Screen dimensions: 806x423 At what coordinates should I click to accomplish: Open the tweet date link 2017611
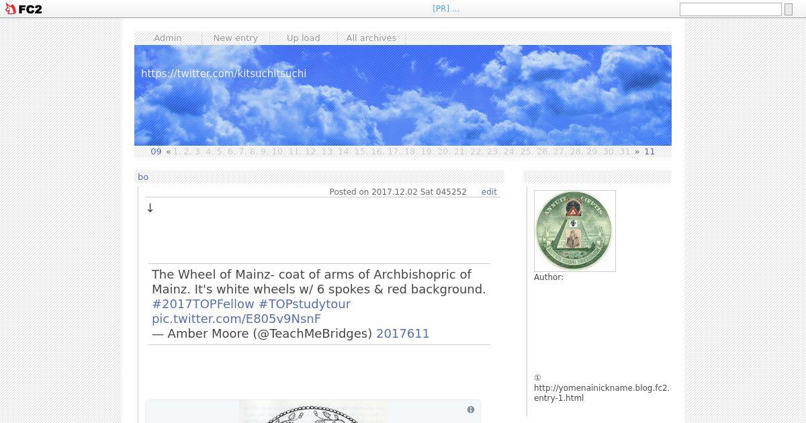pos(403,333)
